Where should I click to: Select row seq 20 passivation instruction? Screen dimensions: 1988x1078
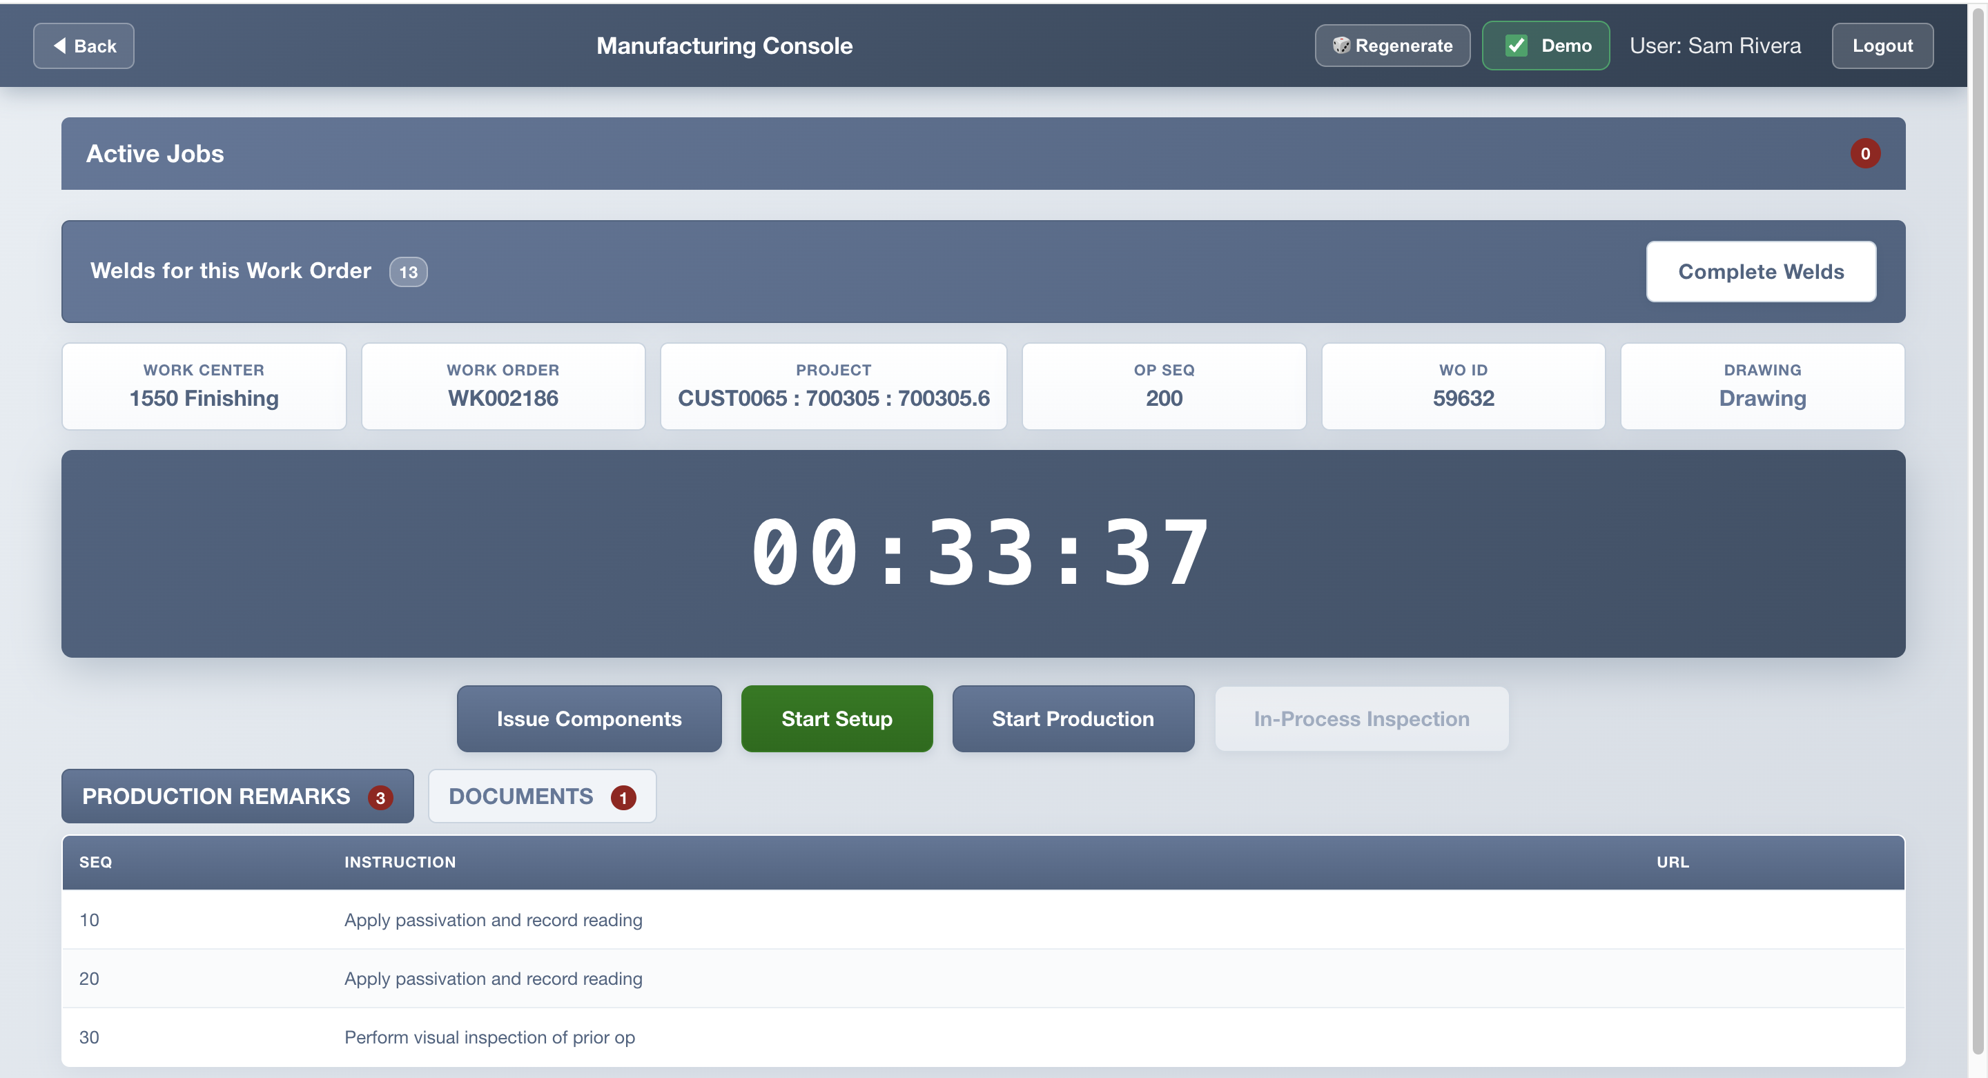tap(983, 979)
